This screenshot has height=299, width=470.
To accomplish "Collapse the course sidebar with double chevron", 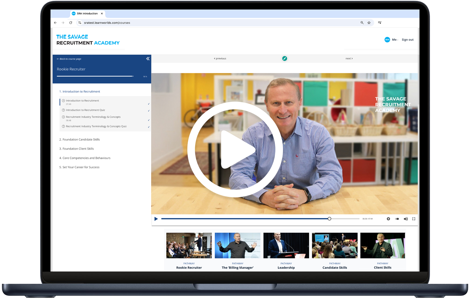I will [148, 59].
